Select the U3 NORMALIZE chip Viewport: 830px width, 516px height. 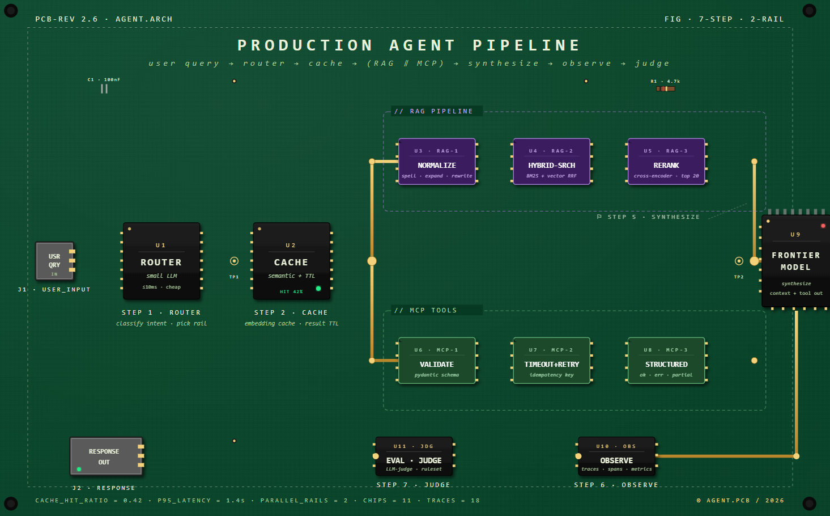tap(437, 161)
